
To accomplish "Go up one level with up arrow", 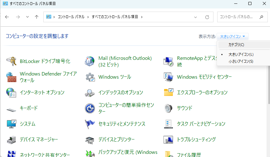I will click(x=36, y=17).
